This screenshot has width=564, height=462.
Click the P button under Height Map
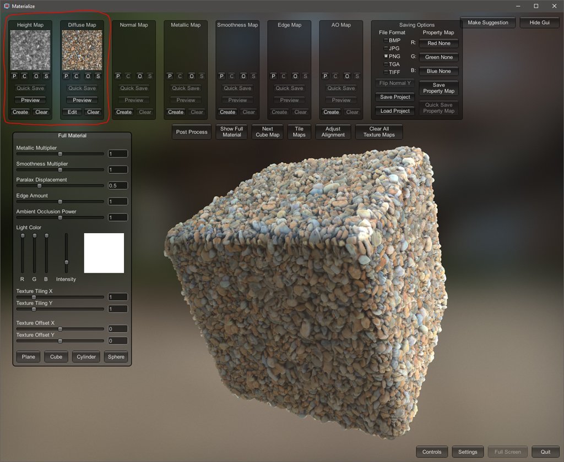[x=14, y=76]
